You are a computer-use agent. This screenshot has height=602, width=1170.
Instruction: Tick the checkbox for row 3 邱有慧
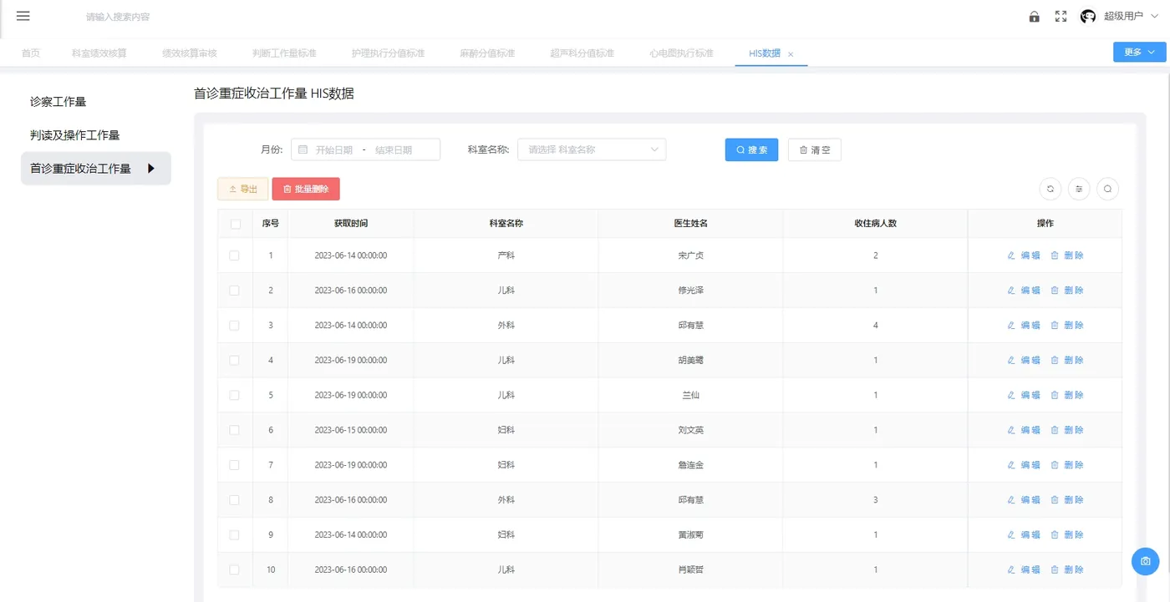coord(234,326)
